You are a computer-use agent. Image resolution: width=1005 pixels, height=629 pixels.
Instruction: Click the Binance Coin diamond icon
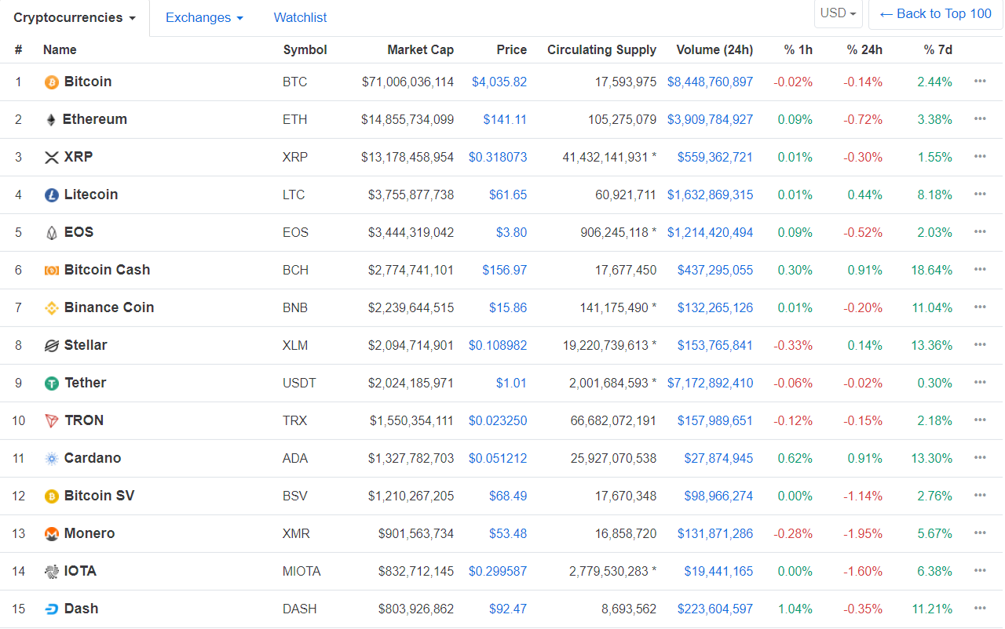pos(50,307)
